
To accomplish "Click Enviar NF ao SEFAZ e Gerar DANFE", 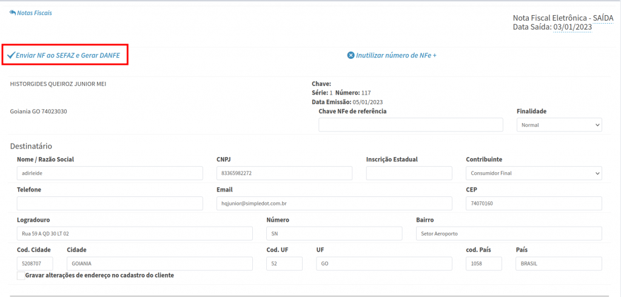I will (67, 55).
